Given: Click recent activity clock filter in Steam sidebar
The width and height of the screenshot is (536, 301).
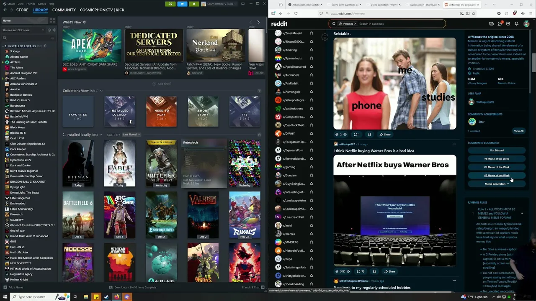Looking at the screenshot, I should click(x=49, y=30).
